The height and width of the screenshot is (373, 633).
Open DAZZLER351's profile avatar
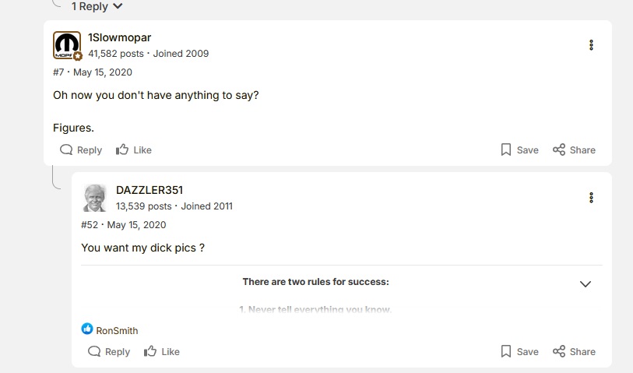click(95, 198)
